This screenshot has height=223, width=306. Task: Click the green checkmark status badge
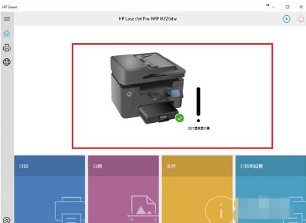point(180,118)
